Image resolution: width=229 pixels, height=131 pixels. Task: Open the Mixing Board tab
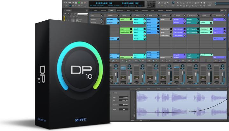coord(120,10)
